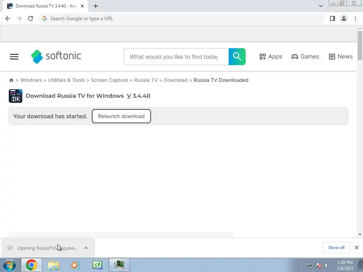
Task: Open File Explorer from the taskbar
Action: point(54,265)
